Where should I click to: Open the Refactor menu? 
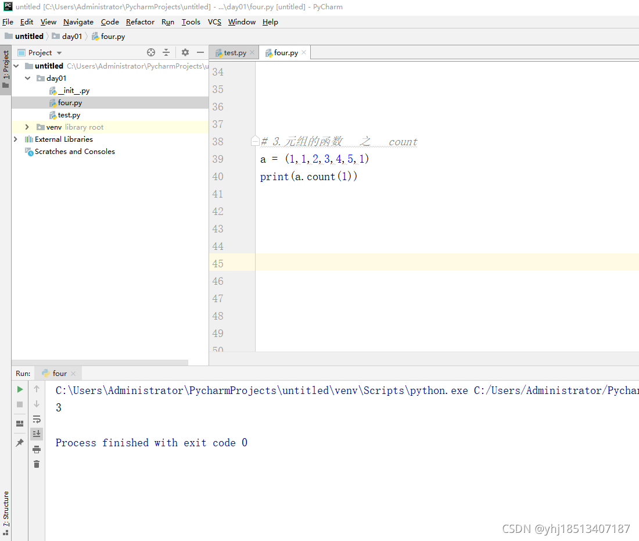tap(140, 22)
